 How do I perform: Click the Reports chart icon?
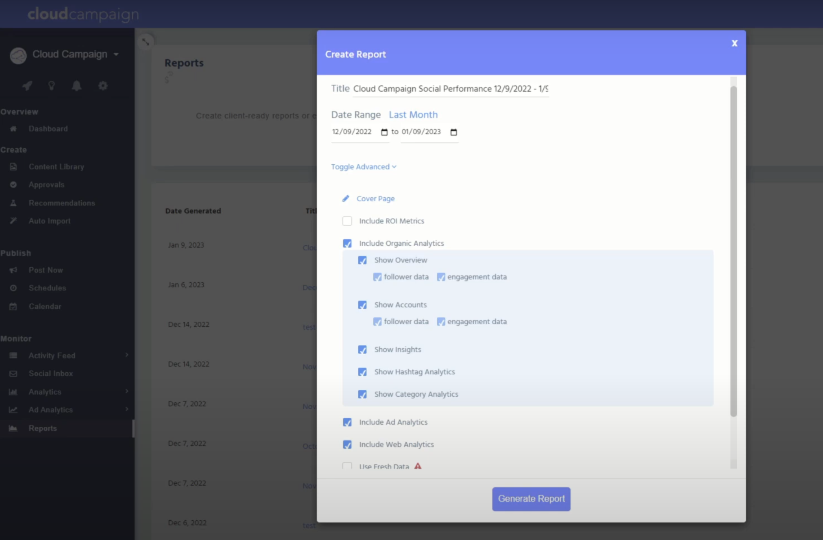(x=13, y=428)
